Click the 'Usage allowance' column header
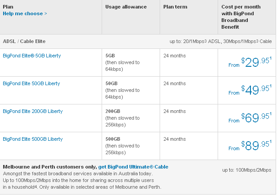Screen dimensions: 277x195 [126, 7]
